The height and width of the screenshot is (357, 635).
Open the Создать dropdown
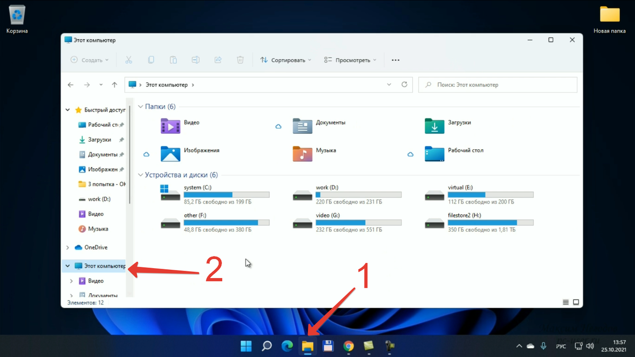point(89,60)
